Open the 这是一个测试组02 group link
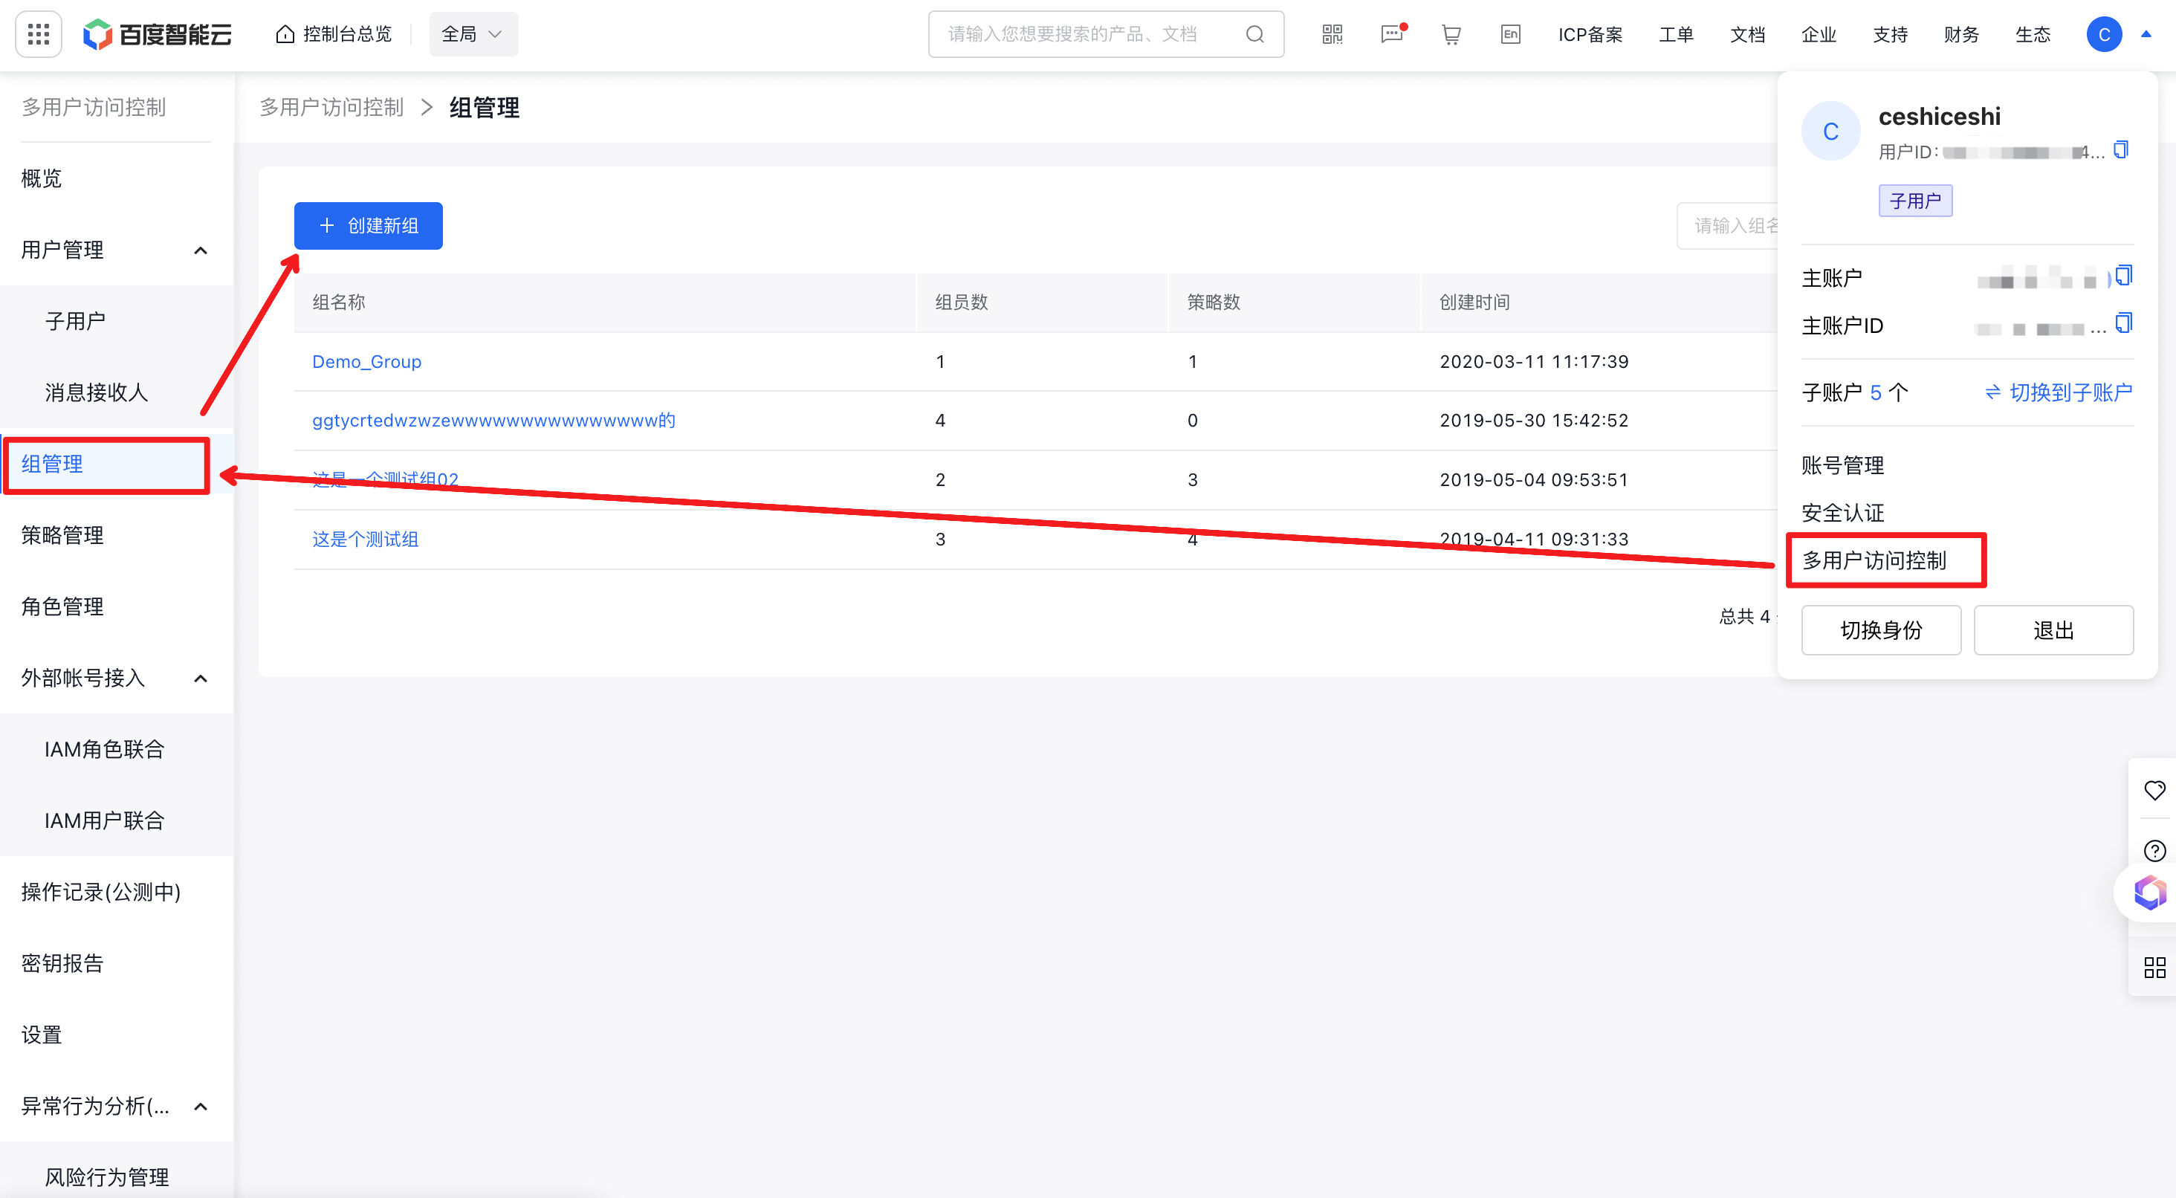 click(385, 479)
